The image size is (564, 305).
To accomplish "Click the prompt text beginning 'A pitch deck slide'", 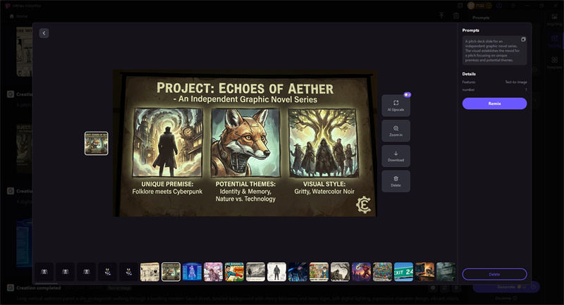I will [492, 51].
